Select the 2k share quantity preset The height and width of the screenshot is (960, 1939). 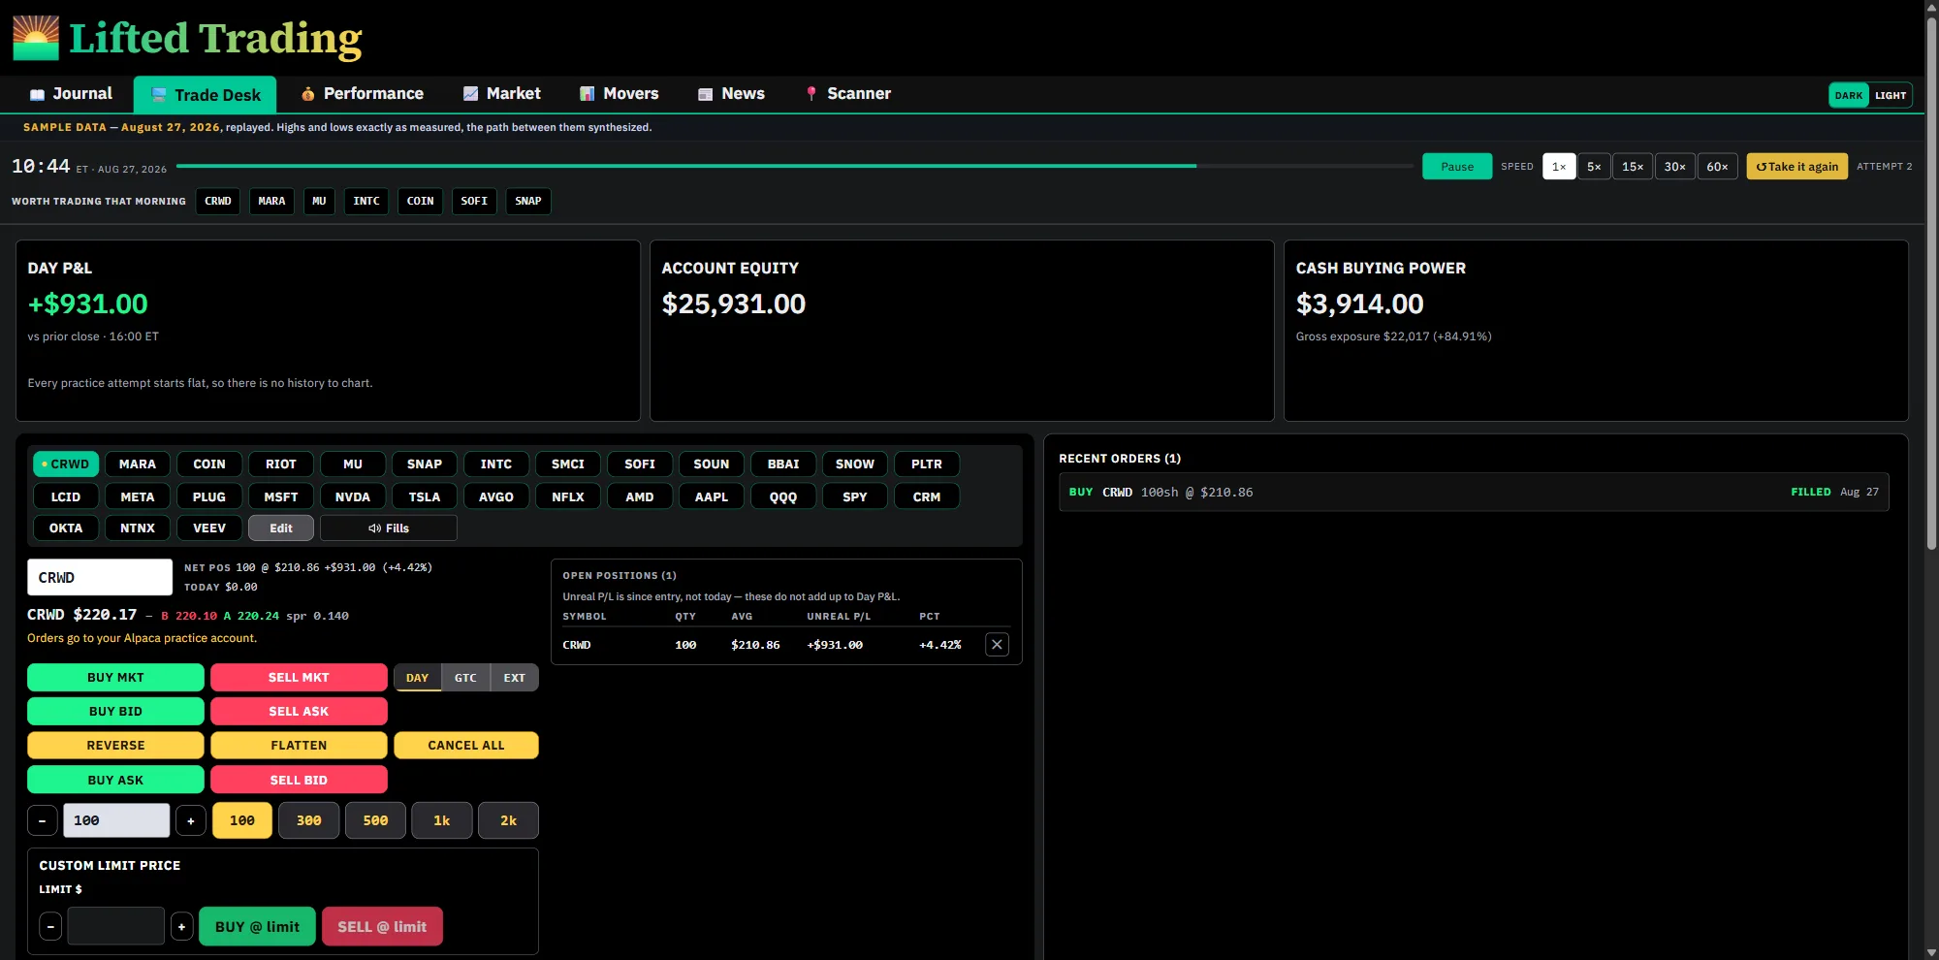pos(508,820)
